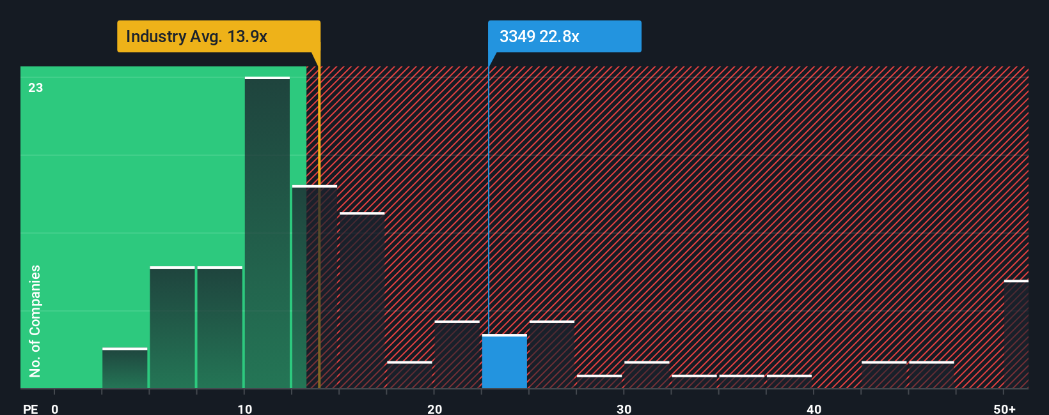Click the 50+ PE bar
The width and height of the screenshot is (1049, 415).
coord(1016,334)
